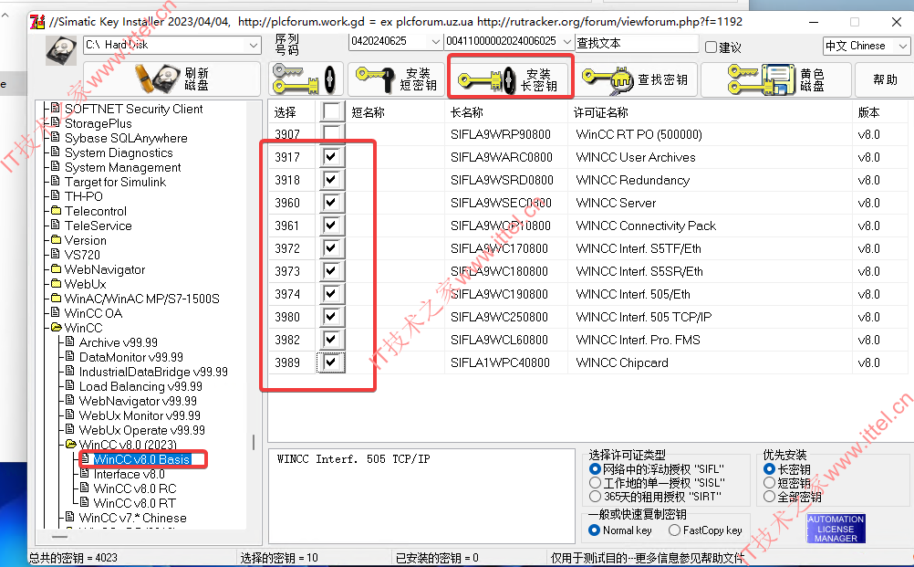This screenshot has height=567, width=914.
Task: Toggle the select-all checkbox in the header
Action: click(x=332, y=111)
